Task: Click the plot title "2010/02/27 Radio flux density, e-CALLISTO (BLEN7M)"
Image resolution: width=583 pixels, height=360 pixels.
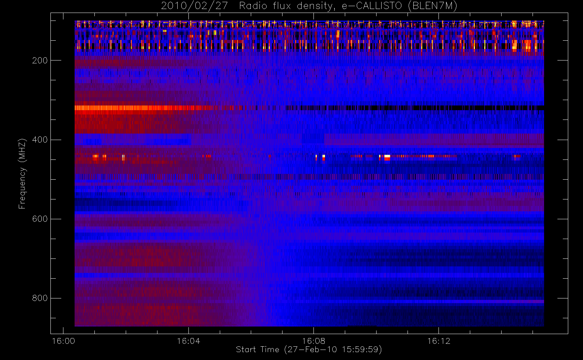Action: pos(309,6)
